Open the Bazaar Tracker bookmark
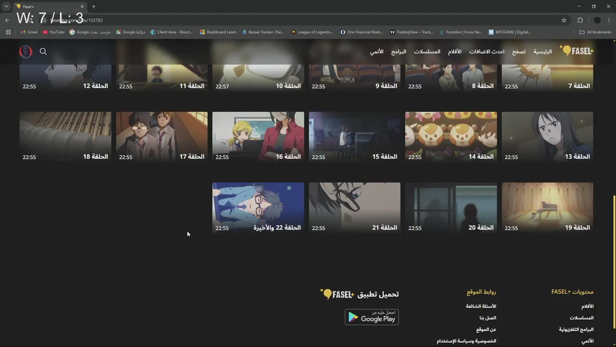The image size is (616, 347). (x=263, y=32)
